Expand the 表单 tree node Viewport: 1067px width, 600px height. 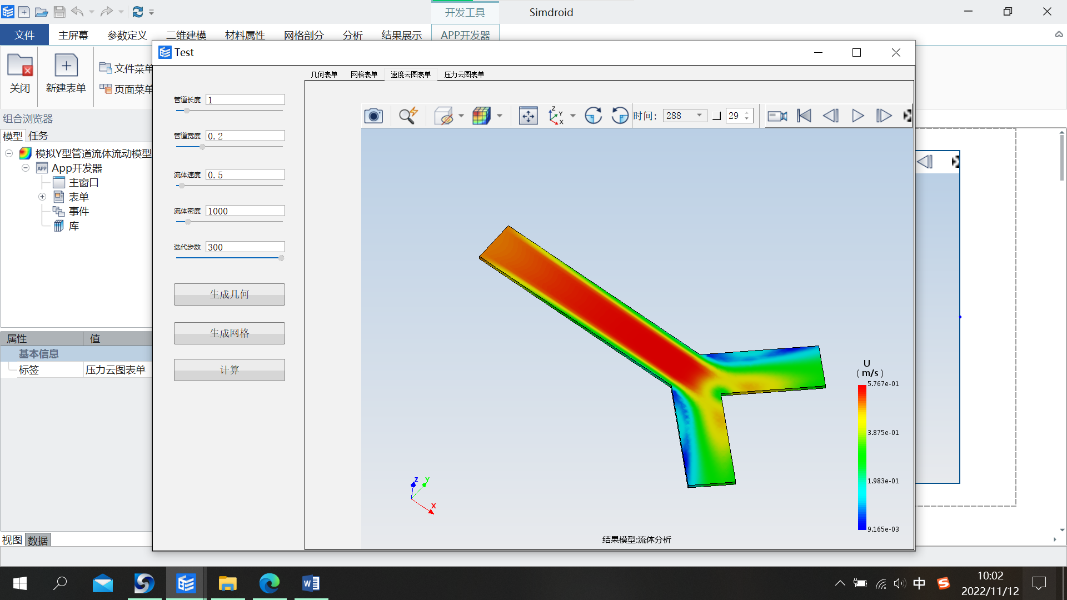pyautogui.click(x=42, y=197)
